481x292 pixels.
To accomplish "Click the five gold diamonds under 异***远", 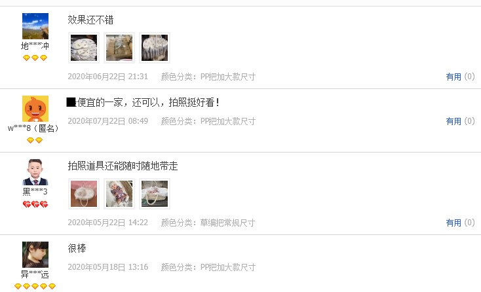I will pos(35,286).
